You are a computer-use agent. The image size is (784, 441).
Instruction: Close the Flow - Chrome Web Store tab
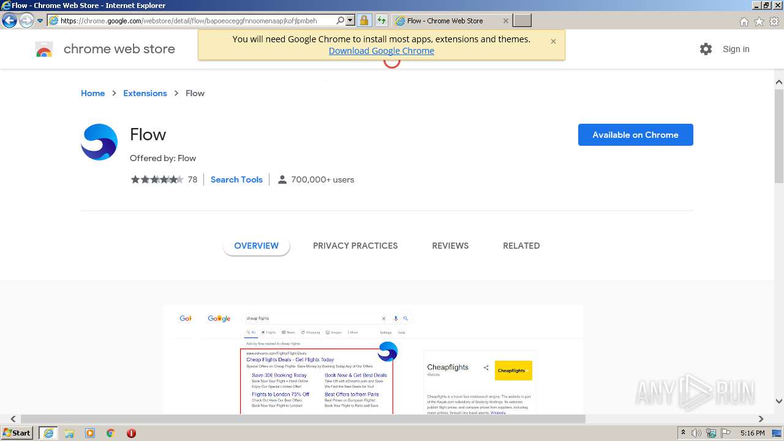click(505, 20)
